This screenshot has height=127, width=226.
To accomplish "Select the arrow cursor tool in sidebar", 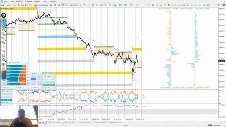I will click(x=4, y=25).
